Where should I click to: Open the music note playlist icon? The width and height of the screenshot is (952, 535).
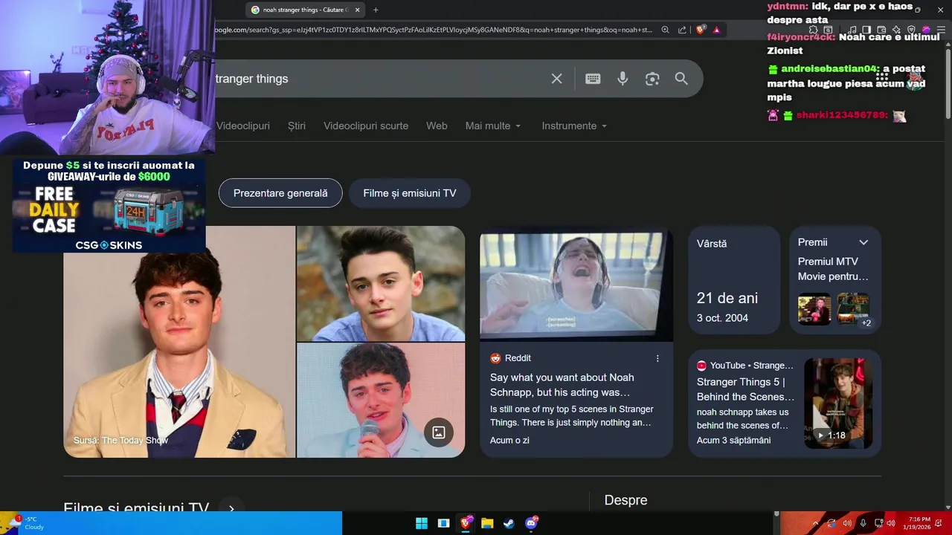coord(852,30)
